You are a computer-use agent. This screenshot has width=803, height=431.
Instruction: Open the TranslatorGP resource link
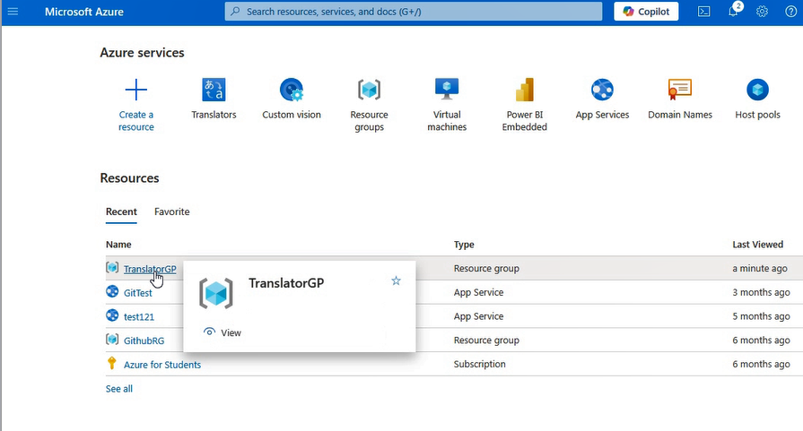click(x=150, y=269)
